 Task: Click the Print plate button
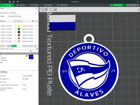click(133, 5)
